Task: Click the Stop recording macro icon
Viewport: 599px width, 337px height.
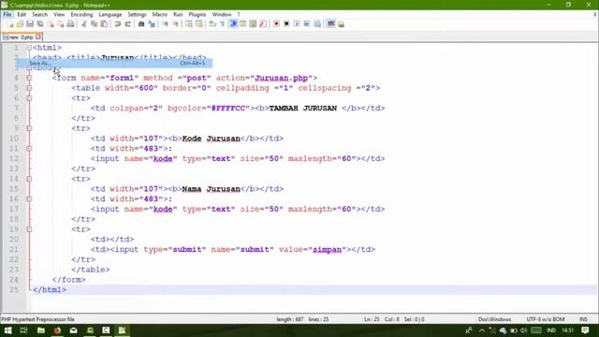Action: pos(286,24)
